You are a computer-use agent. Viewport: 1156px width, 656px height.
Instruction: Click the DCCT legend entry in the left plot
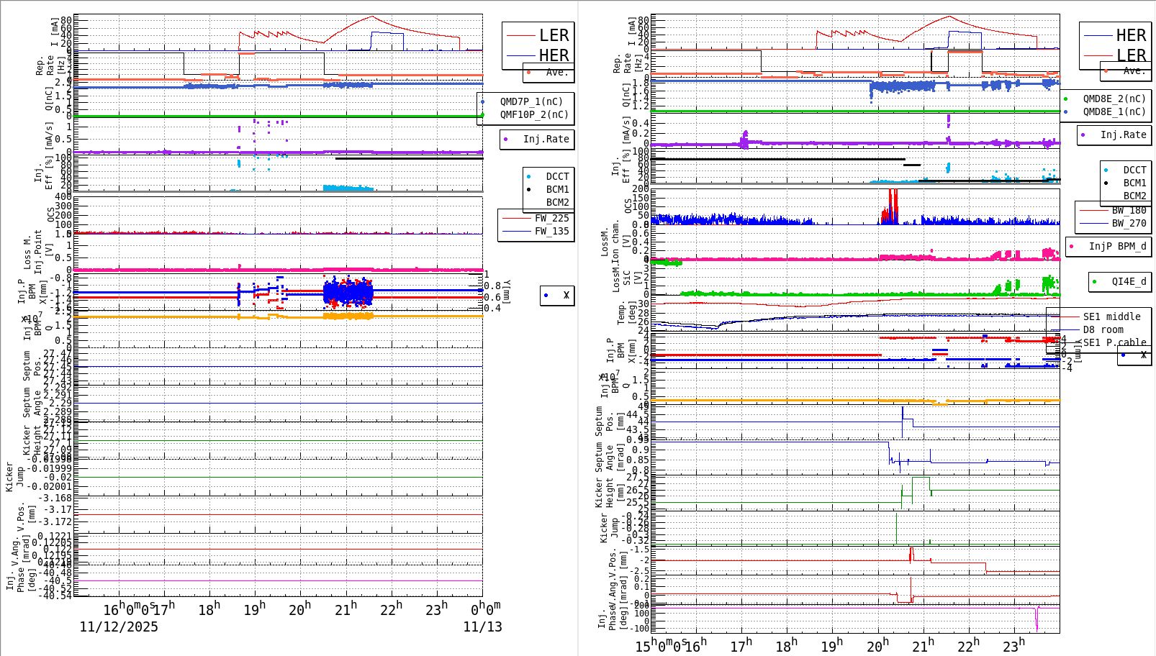pyautogui.click(x=557, y=176)
